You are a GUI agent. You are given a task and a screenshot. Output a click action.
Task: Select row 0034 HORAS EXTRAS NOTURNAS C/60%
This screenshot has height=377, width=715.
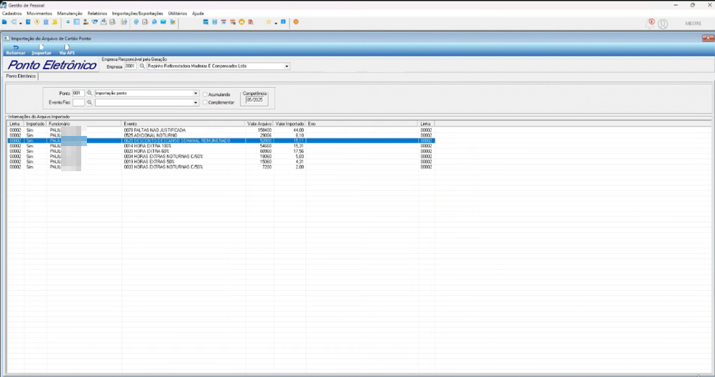[221, 157]
